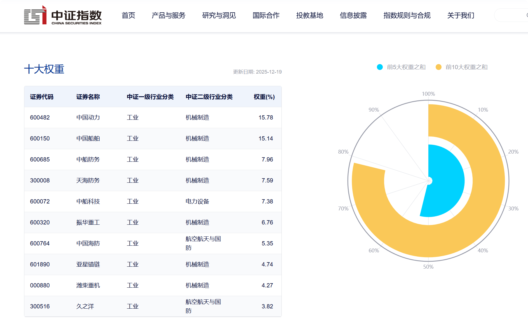
Task: Toggle the 前10大权重之和 legend item
Action: pyautogui.click(x=462, y=67)
